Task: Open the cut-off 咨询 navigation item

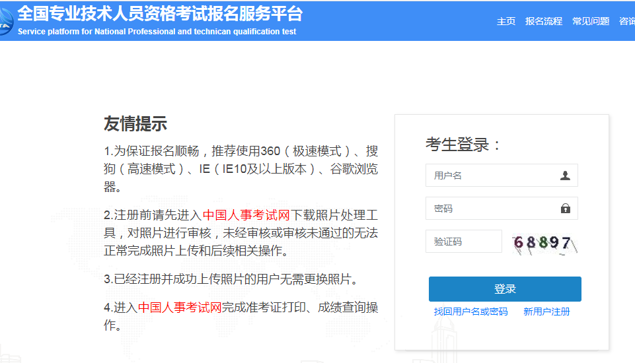Action: coord(627,21)
